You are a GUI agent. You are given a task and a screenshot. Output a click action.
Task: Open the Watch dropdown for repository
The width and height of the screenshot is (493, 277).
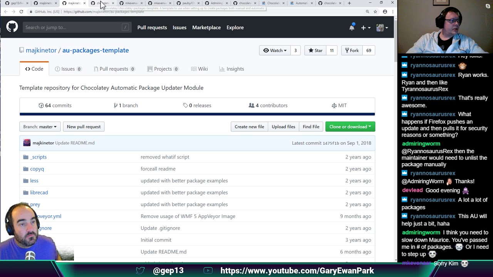pos(275,50)
